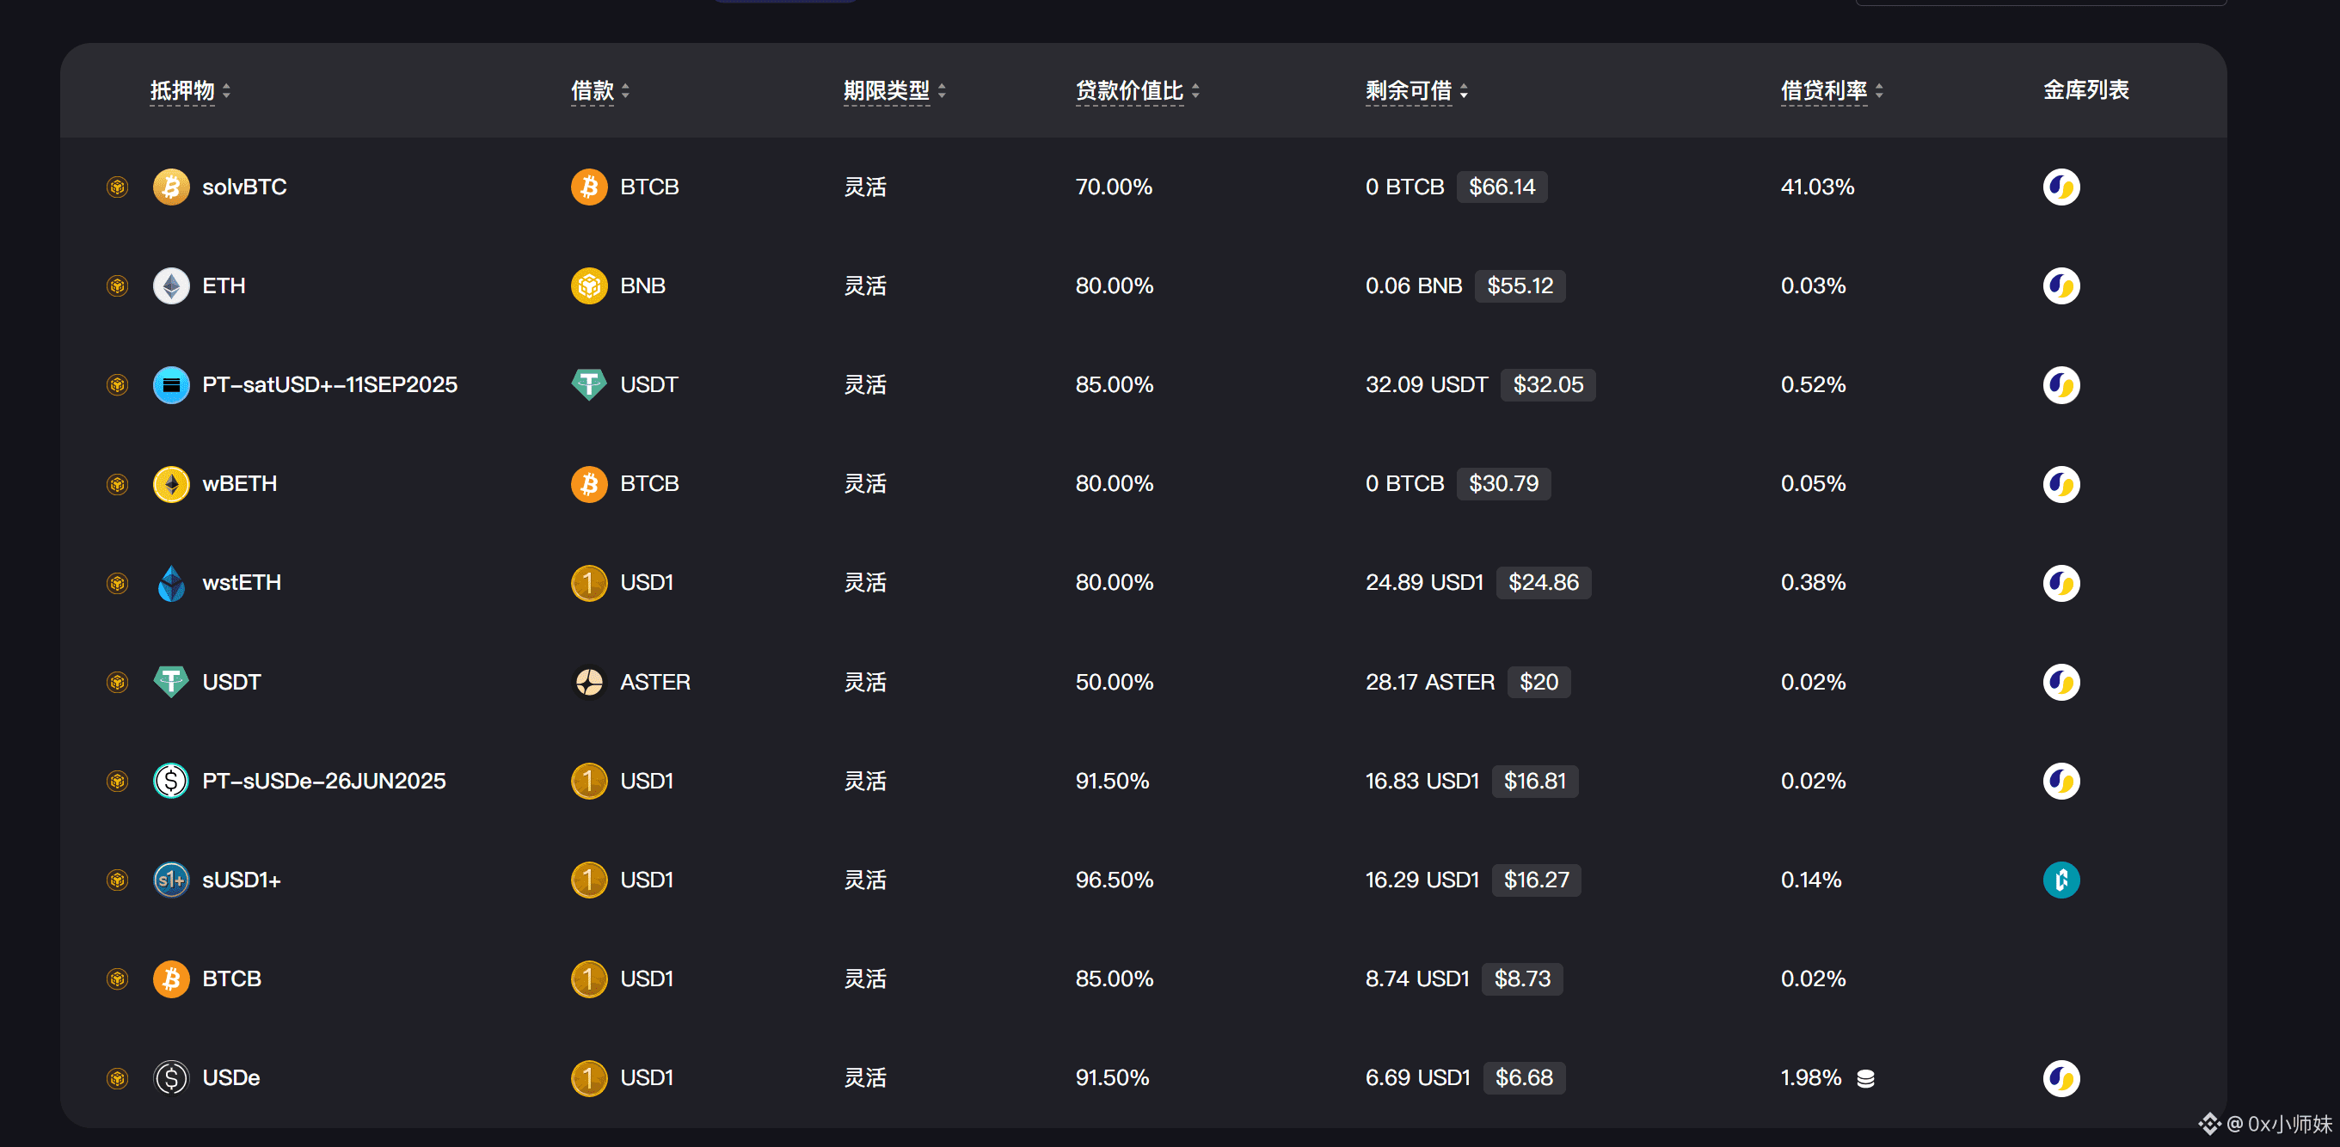
Task: Open the PT-satUSD+-11SEP2025 market row
Action: pyautogui.click(x=329, y=385)
